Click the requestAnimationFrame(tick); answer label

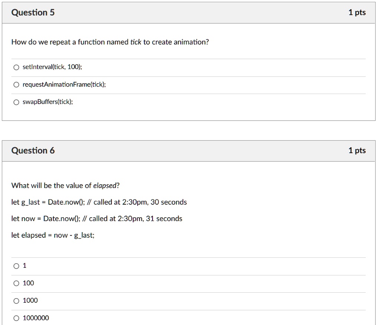point(64,84)
